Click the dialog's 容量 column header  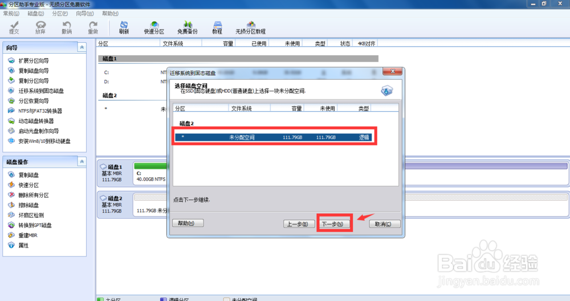point(287,108)
